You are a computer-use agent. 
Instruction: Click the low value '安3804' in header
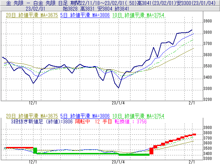coord(104,9)
